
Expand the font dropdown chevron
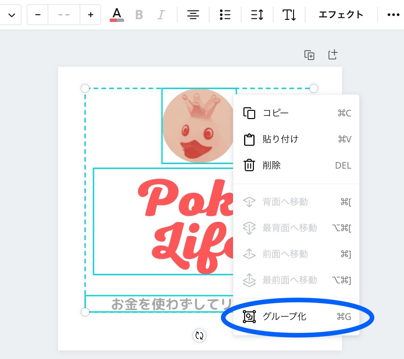click(12, 15)
